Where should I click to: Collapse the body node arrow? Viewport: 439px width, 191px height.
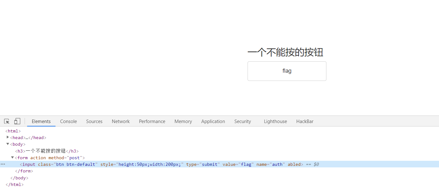(8, 144)
